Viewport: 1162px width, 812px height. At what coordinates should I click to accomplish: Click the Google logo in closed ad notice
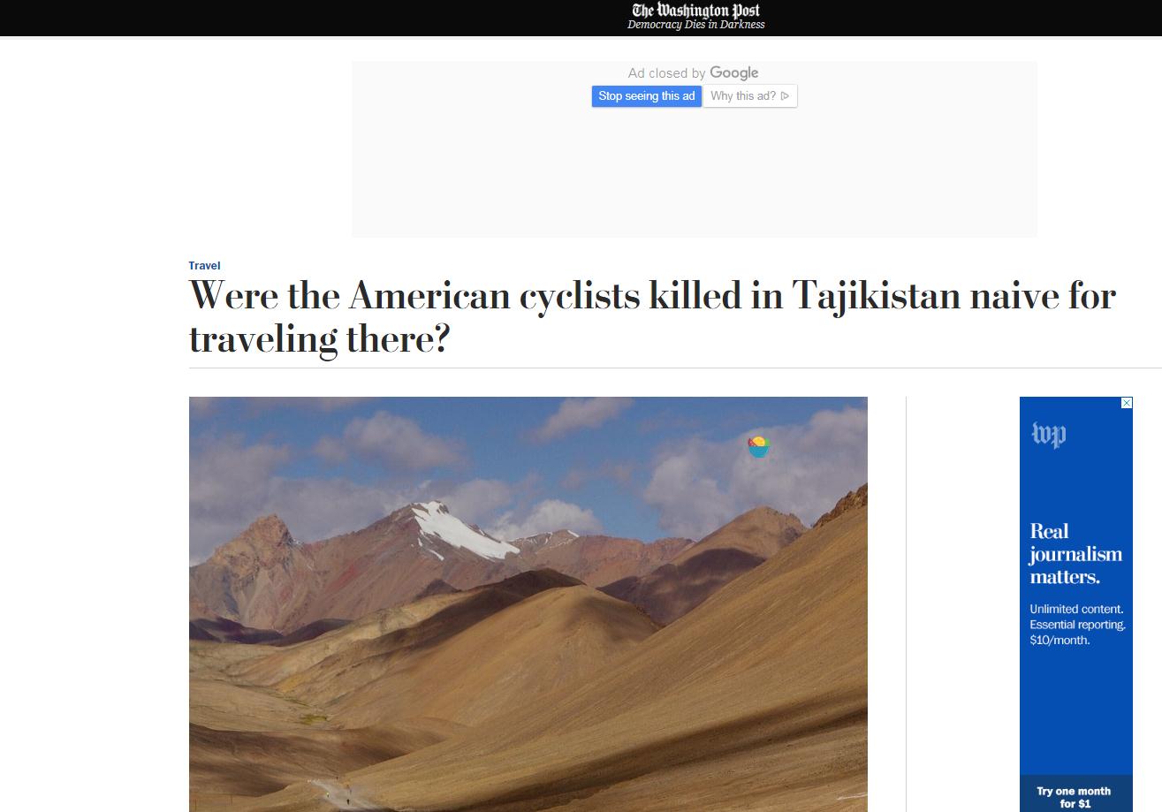pos(734,73)
